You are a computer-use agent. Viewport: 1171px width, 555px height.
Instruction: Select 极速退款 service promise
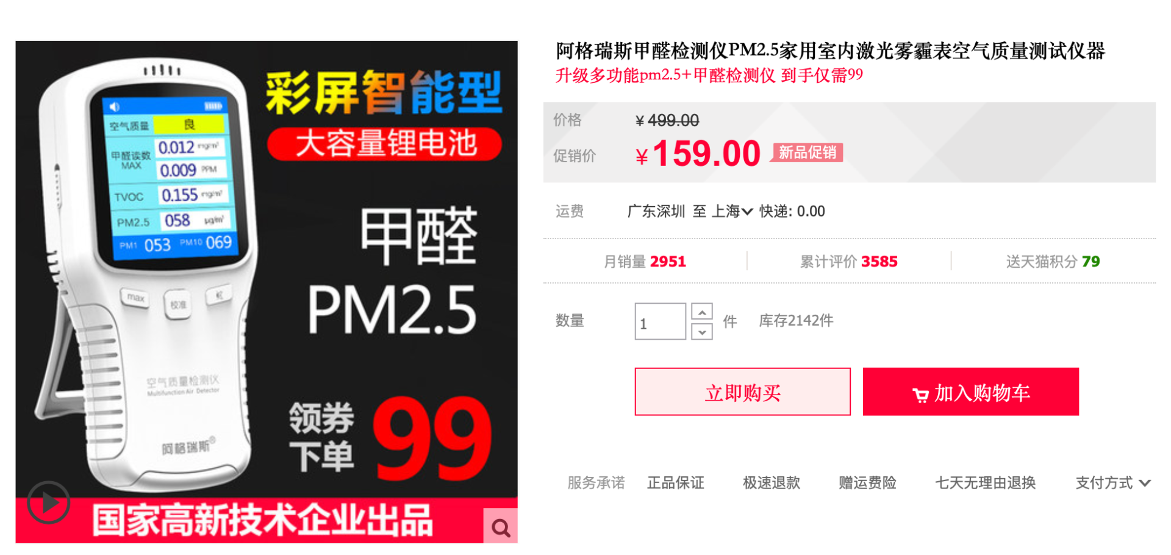coord(772,482)
